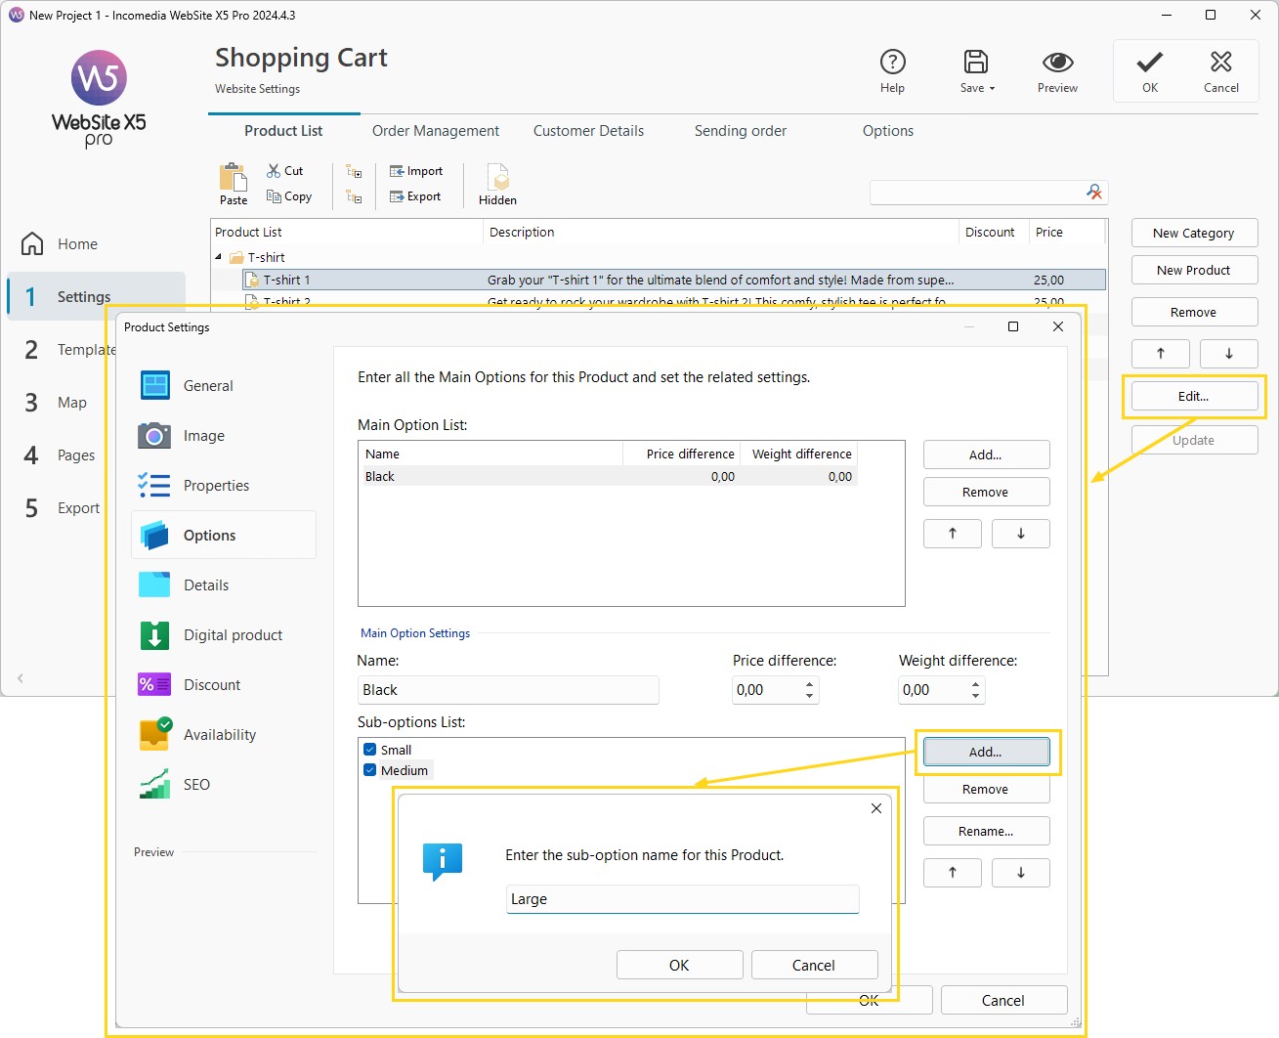Add a new sub-option

[x=986, y=753]
